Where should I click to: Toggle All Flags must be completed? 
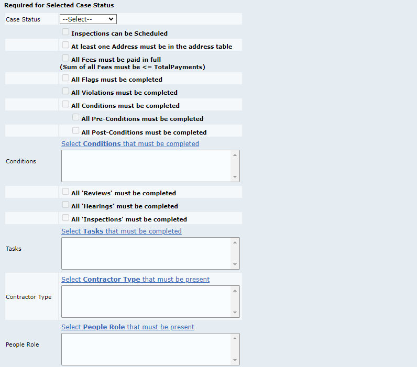point(65,78)
